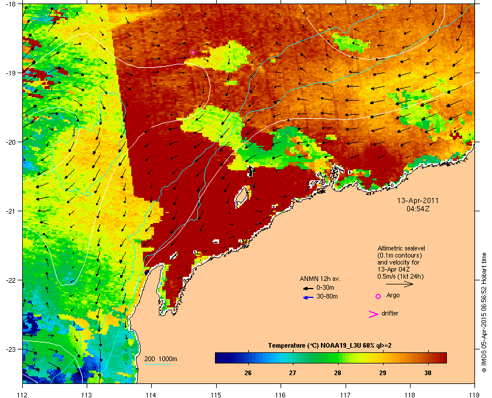
Task: Click the '0-30m' depth label
Action: pos(325,287)
